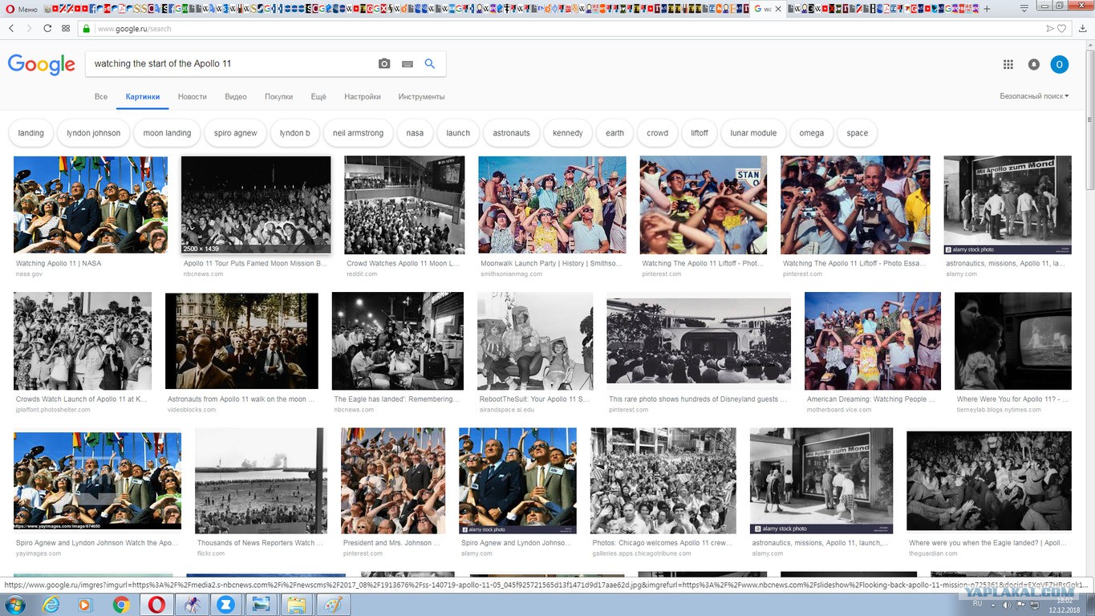Go to the Покупки tab
This screenshot has height=616, width=1095.
[x=279, y=96]
